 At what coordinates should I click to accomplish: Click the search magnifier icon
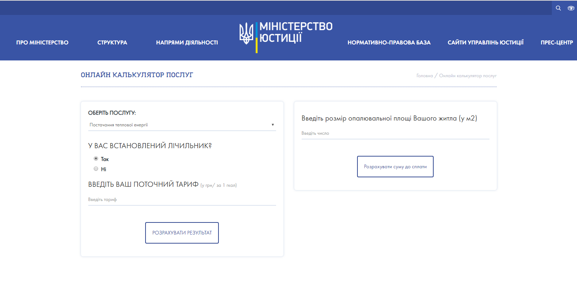point(558,8)
